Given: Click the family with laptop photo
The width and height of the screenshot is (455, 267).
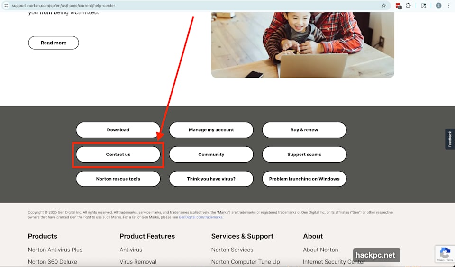Looking at the screenshot, I should coord(303,45).
